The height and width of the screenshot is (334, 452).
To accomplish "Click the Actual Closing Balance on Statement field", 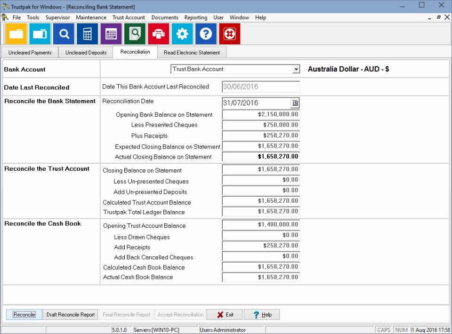I will point(261,157).
